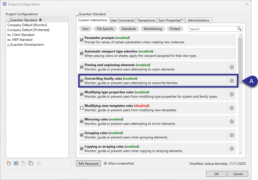Duplicate the selected configuration
This screenshot has width=258, height=180.
tap(31, 163)
